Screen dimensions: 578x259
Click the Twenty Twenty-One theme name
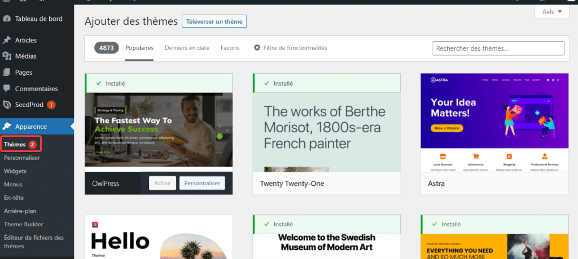(292, 183)
